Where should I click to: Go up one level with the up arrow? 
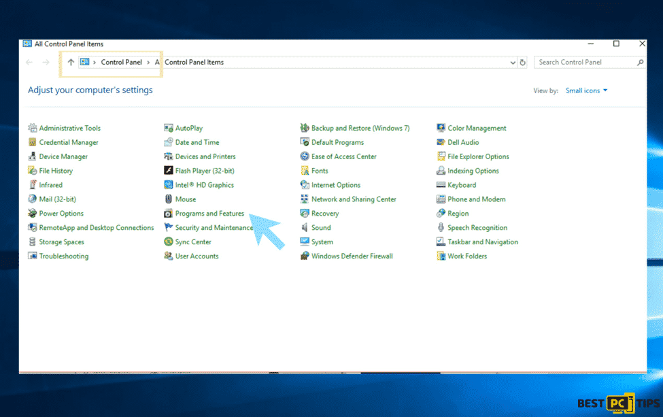tap(71, 62)
